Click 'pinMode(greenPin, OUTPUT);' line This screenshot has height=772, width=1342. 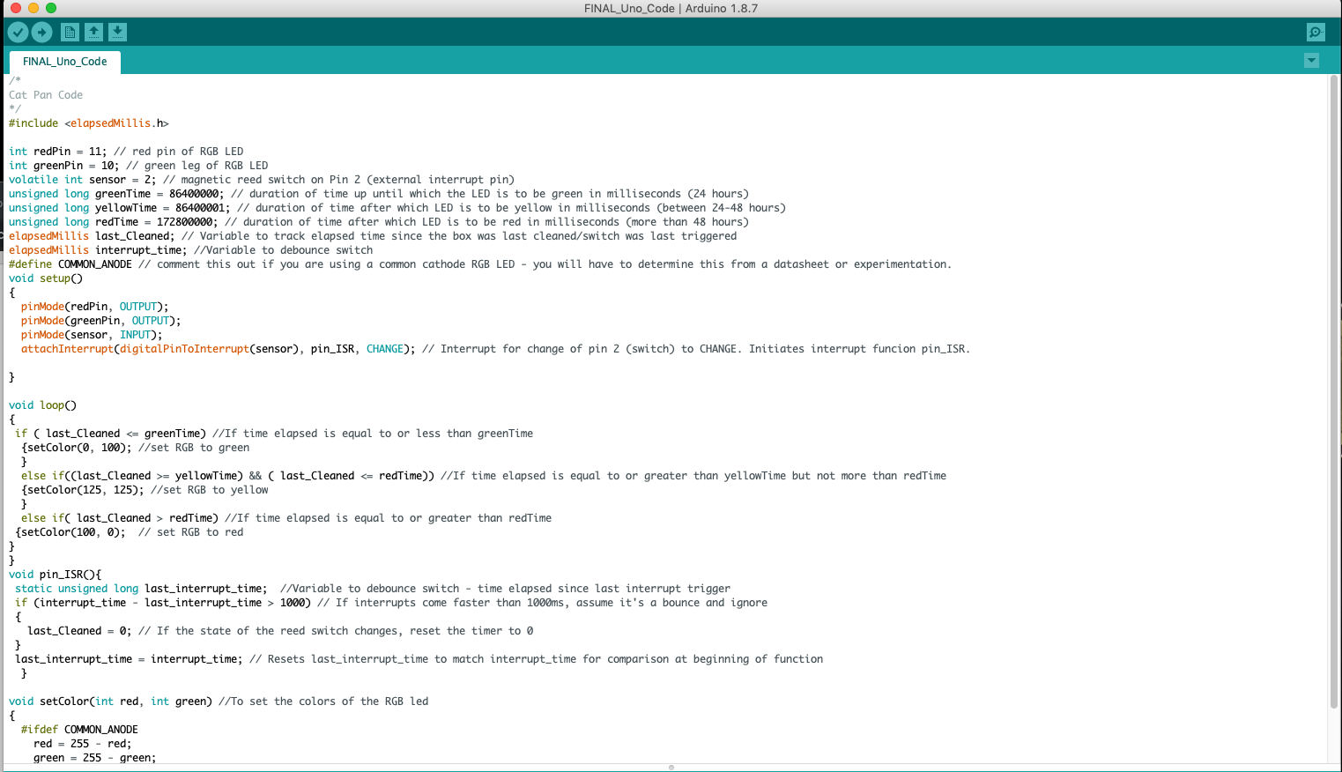(100, 321)
